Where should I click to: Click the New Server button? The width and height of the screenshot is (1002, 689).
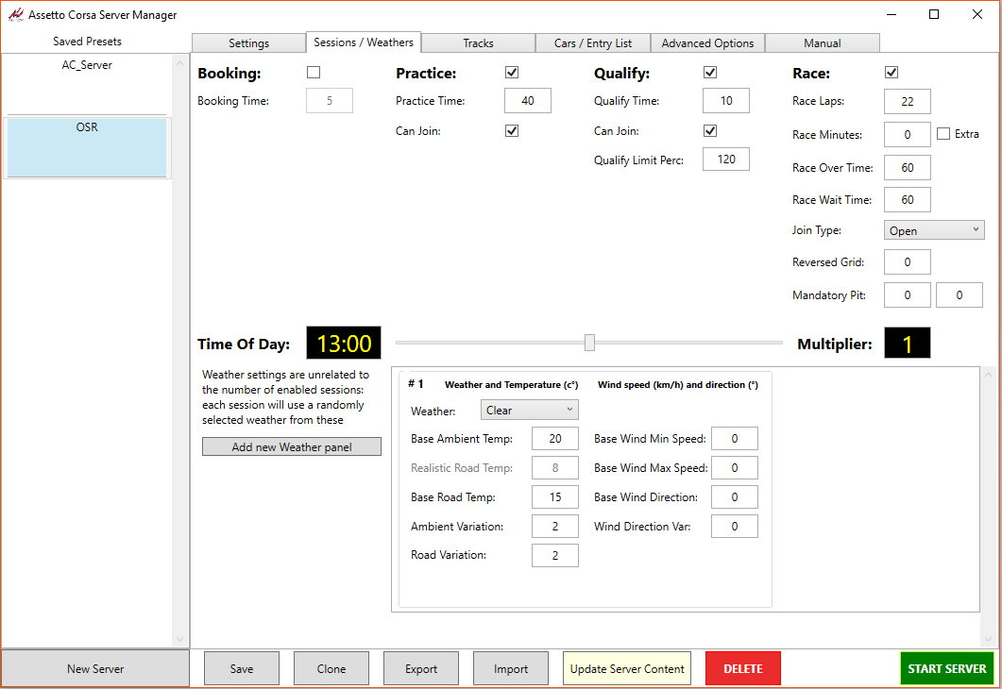pos(95,668)
